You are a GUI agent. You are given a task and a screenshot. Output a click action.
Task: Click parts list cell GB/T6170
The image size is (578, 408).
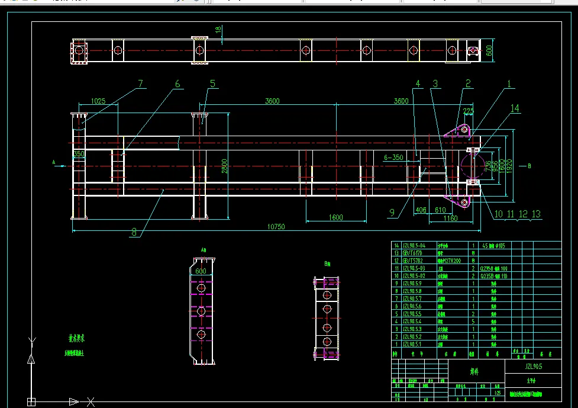click(x=412, y=253)
